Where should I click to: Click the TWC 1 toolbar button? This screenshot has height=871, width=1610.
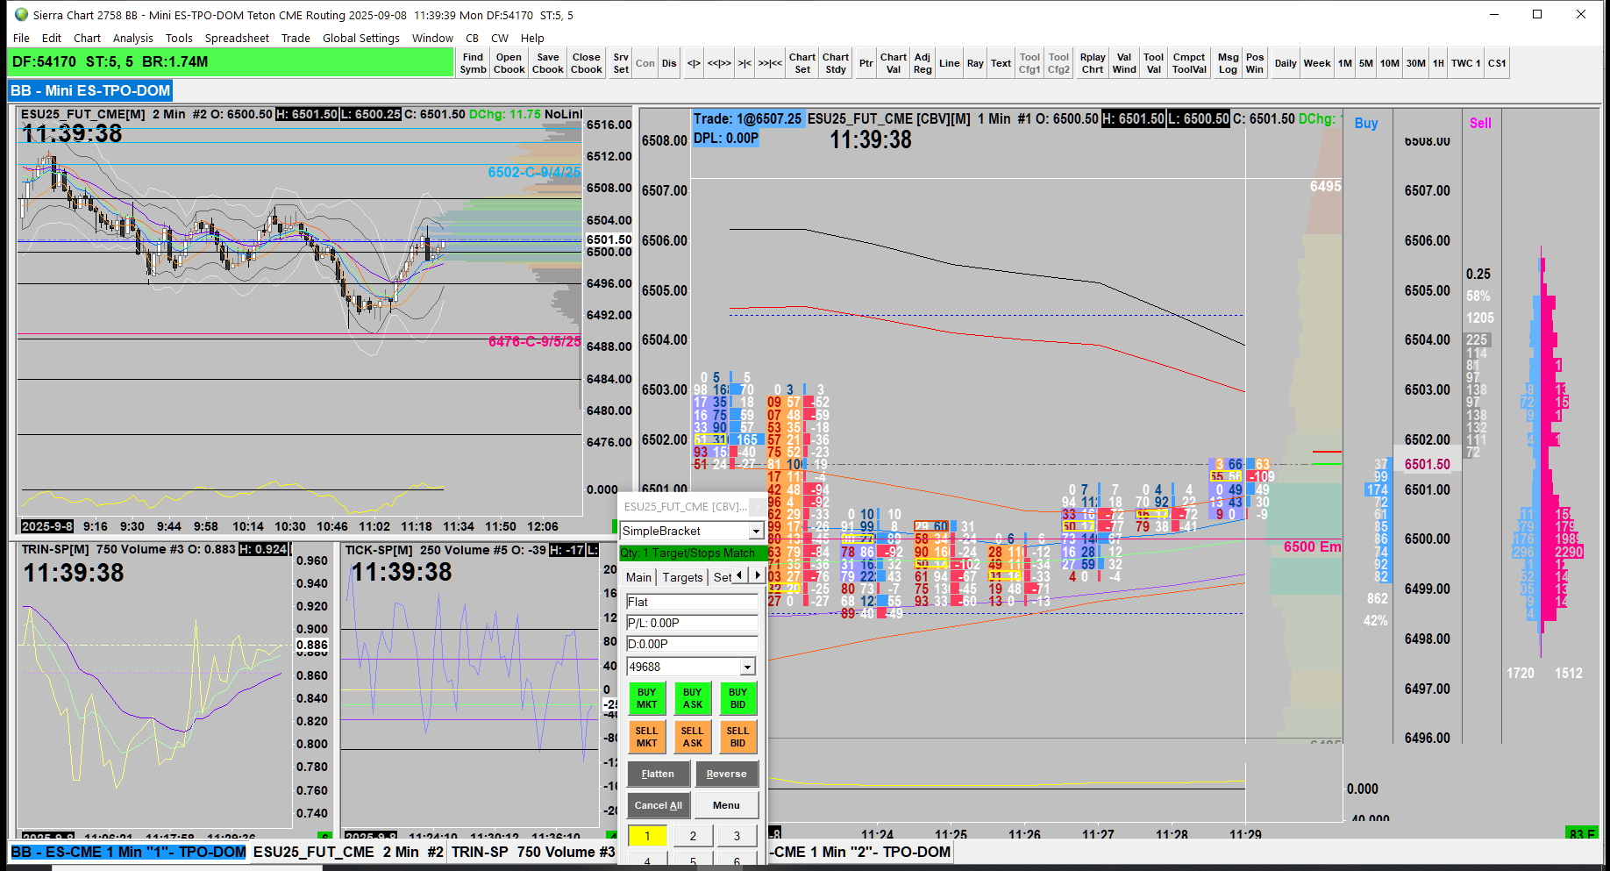[x=1466, y=63]
